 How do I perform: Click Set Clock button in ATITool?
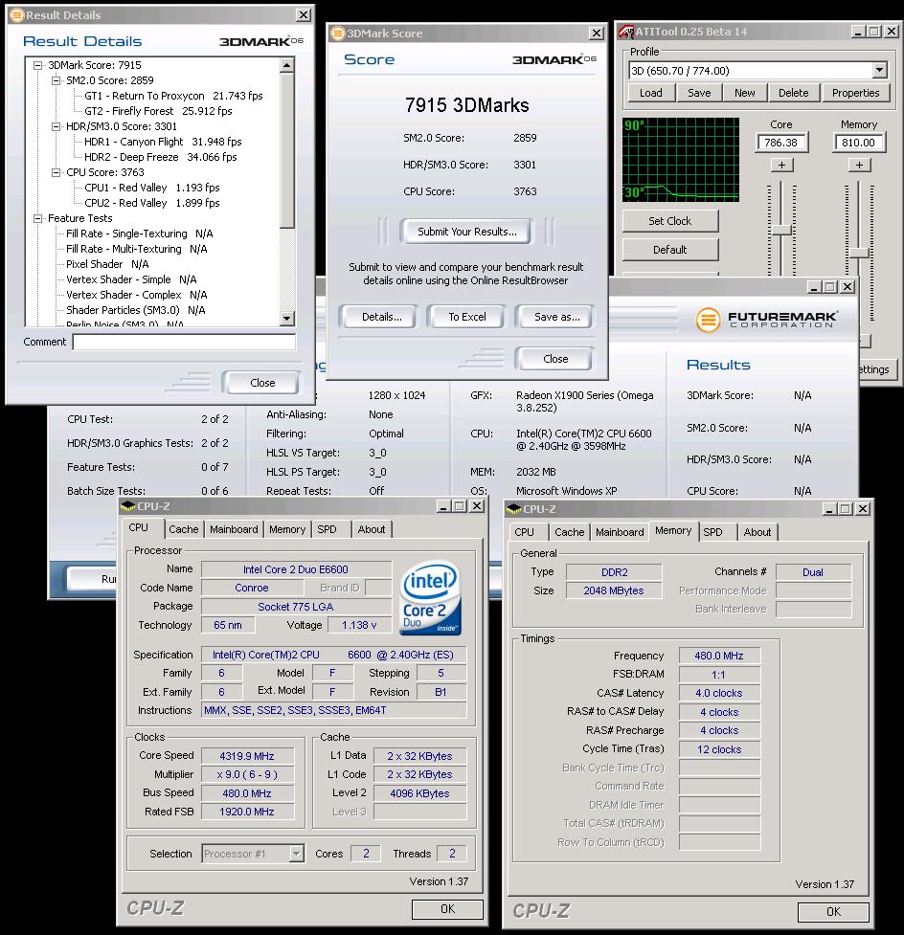670,221
